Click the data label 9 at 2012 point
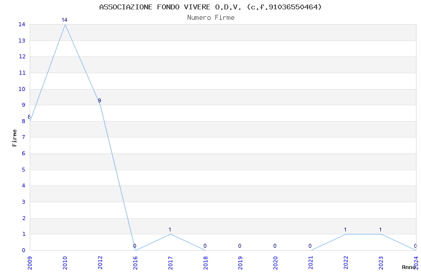Image resolution: width=421 pixels, height=272 pixels. (100, 100)
